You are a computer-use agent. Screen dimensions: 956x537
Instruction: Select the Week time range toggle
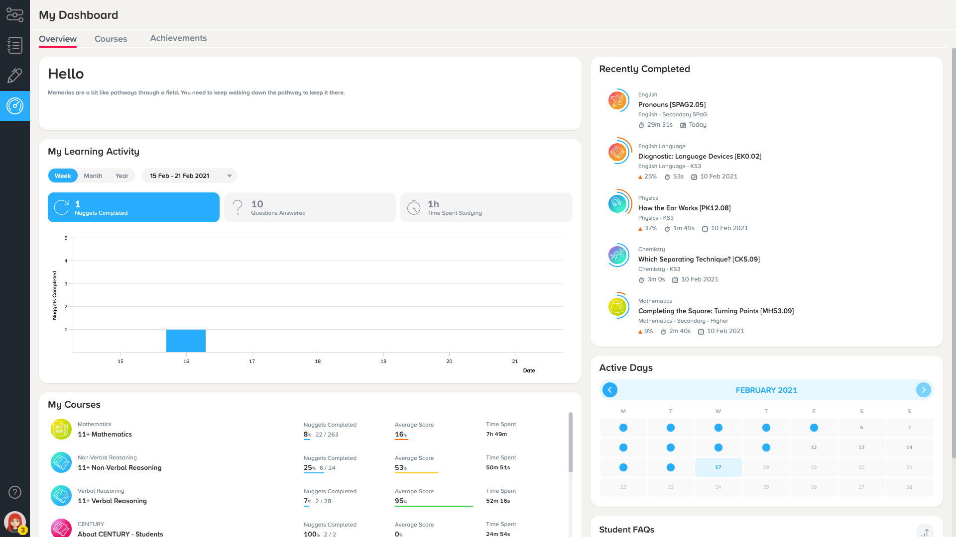click(x=63, y=176)
